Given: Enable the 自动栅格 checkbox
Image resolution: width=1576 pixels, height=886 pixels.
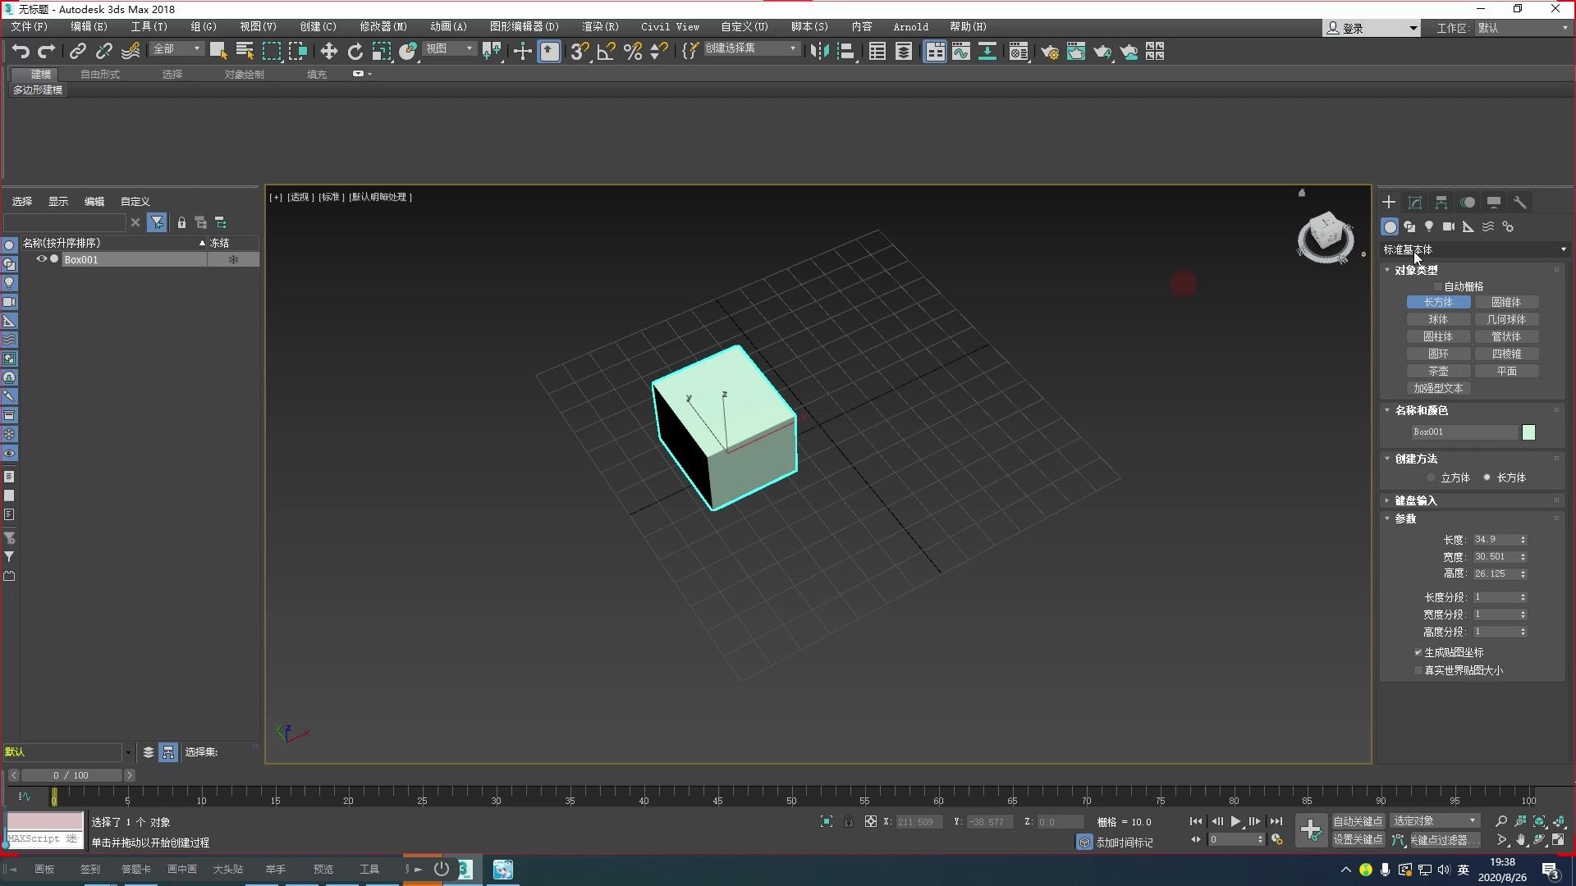Looking at the screenshot, I should point(1438,286).
